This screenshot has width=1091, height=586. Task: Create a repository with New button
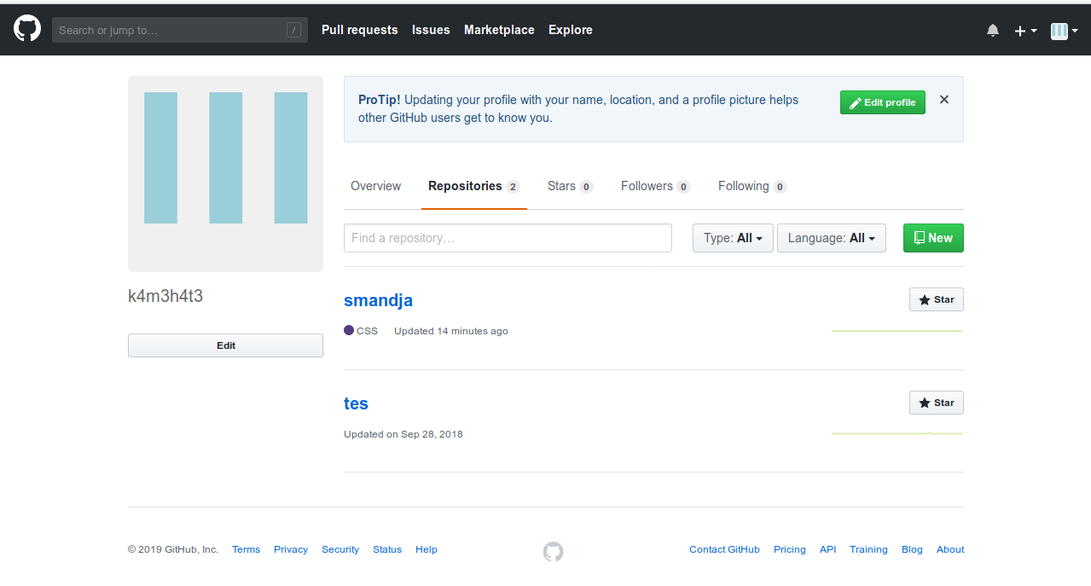coord(932,238)
